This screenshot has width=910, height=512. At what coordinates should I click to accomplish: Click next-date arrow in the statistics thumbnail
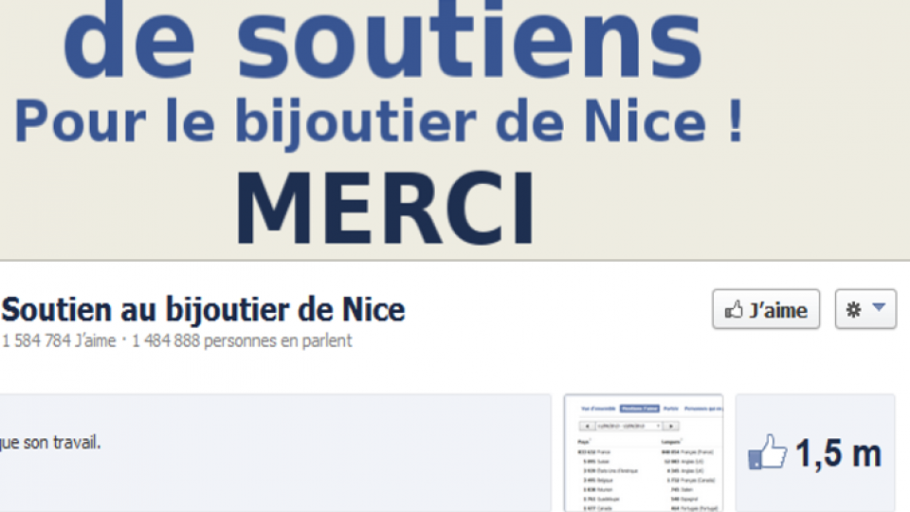pos(671,426)
